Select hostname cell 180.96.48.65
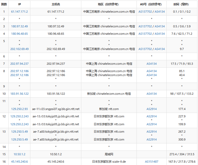This screenshot has height=165, width=198. coord(56,34)
